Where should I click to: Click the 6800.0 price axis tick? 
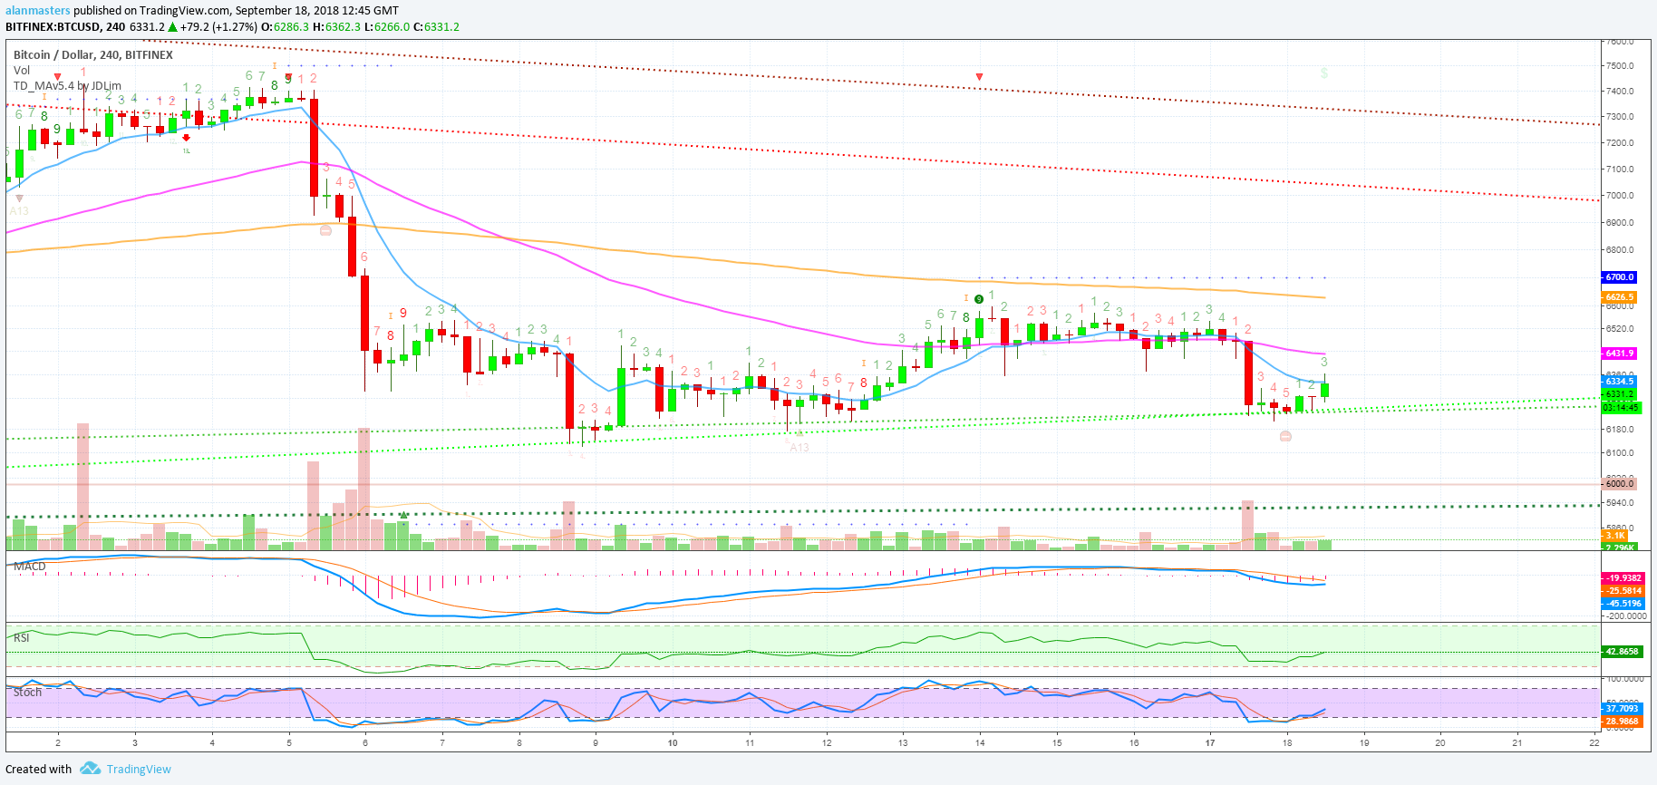[x=1620, y=249]
